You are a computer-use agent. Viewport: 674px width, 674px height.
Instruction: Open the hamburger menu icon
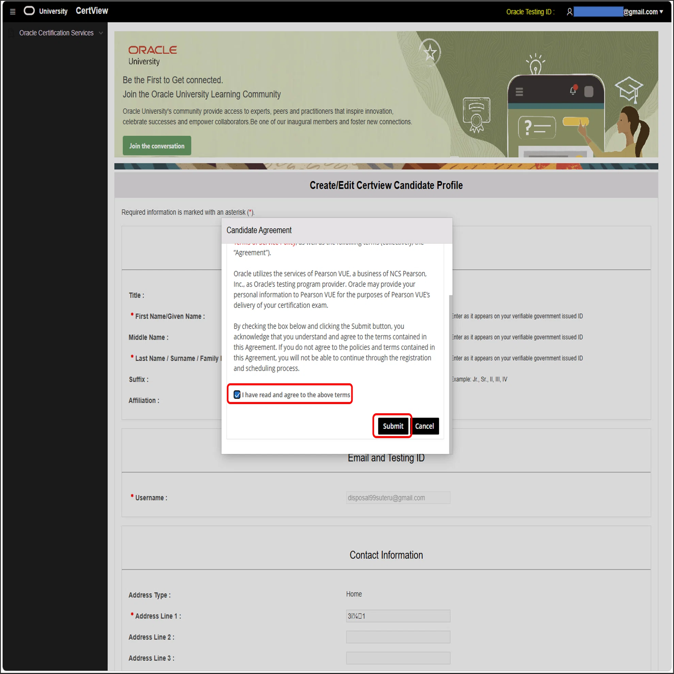pos(13,12)
